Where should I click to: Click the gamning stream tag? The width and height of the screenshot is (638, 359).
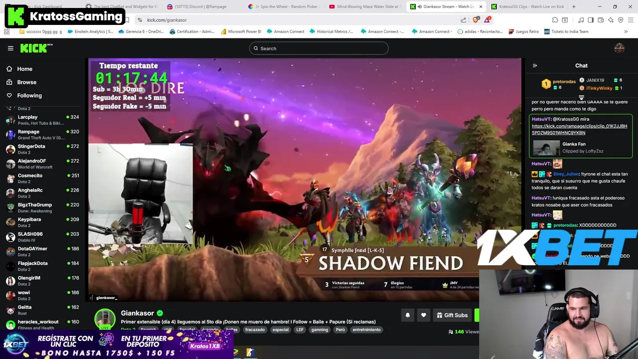(319, 330)
